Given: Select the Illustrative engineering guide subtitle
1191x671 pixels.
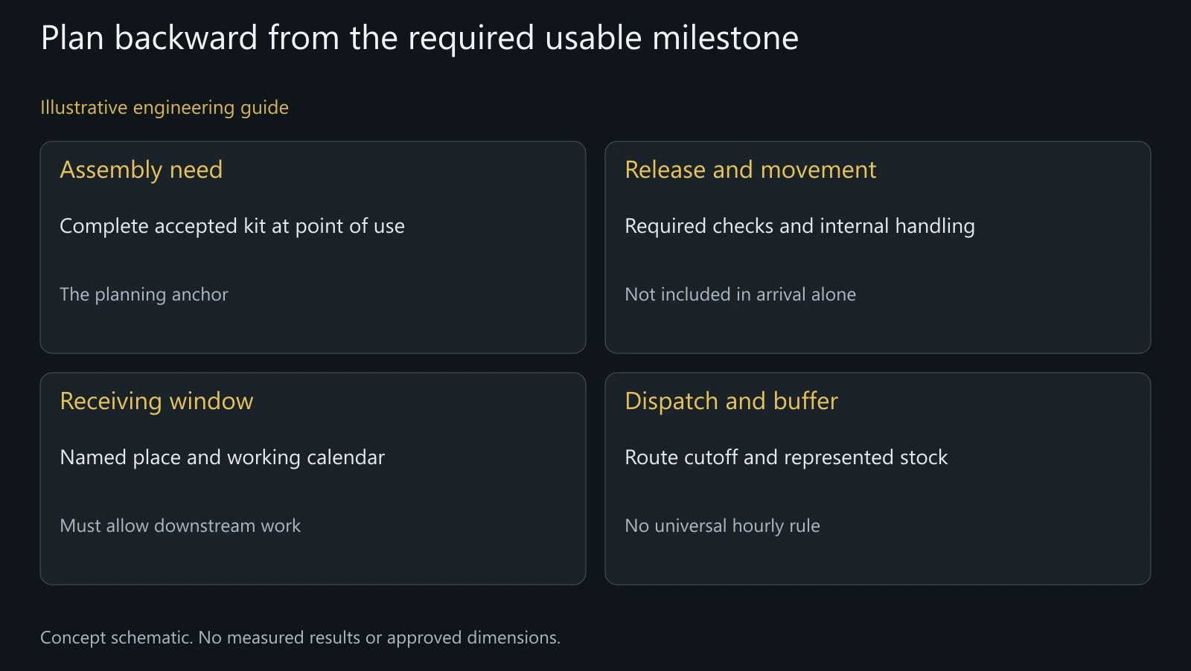Looking at the screenshot, I should (x=165, y=108).
